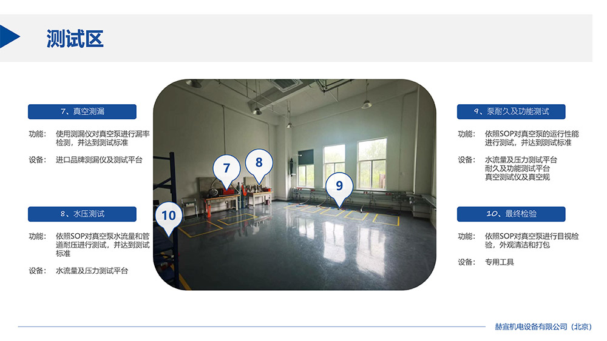Click the 7、真空测漏 blue label

click(x=82, y=111)
